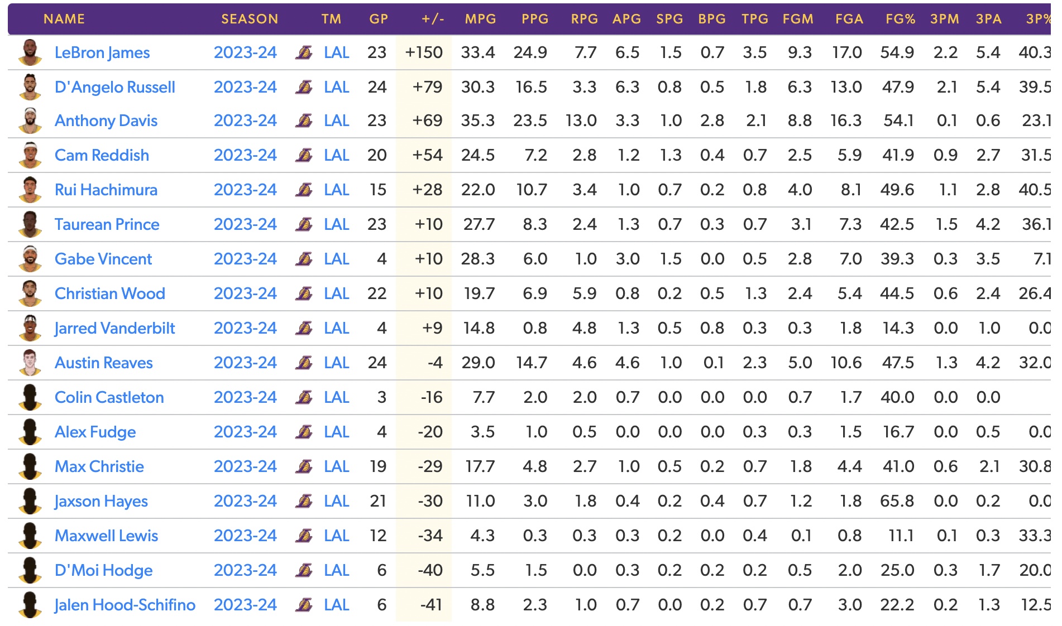The width and height of the screenshot is (1062, 626).
Task: Sort by the APG column header
Action: point(627,19)
